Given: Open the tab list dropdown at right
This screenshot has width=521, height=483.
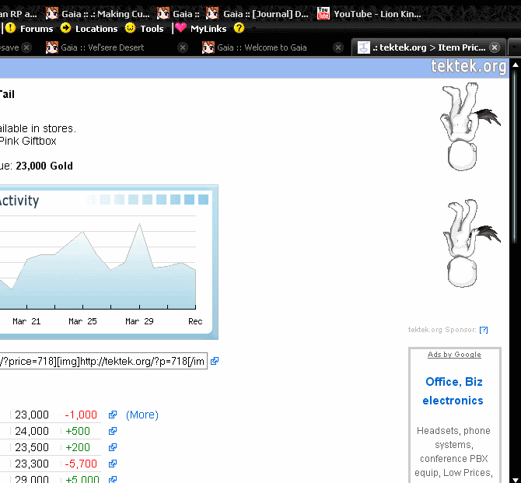Looking at the screenshot, I should point(515,48).
